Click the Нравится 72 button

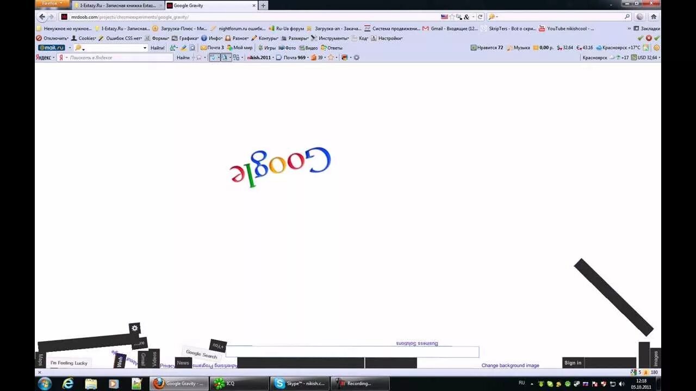(487, 48)
